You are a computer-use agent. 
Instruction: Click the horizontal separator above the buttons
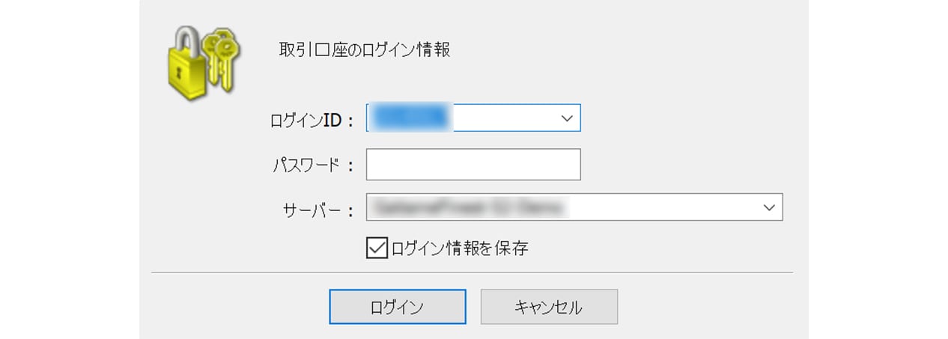[x=472, y=272]
